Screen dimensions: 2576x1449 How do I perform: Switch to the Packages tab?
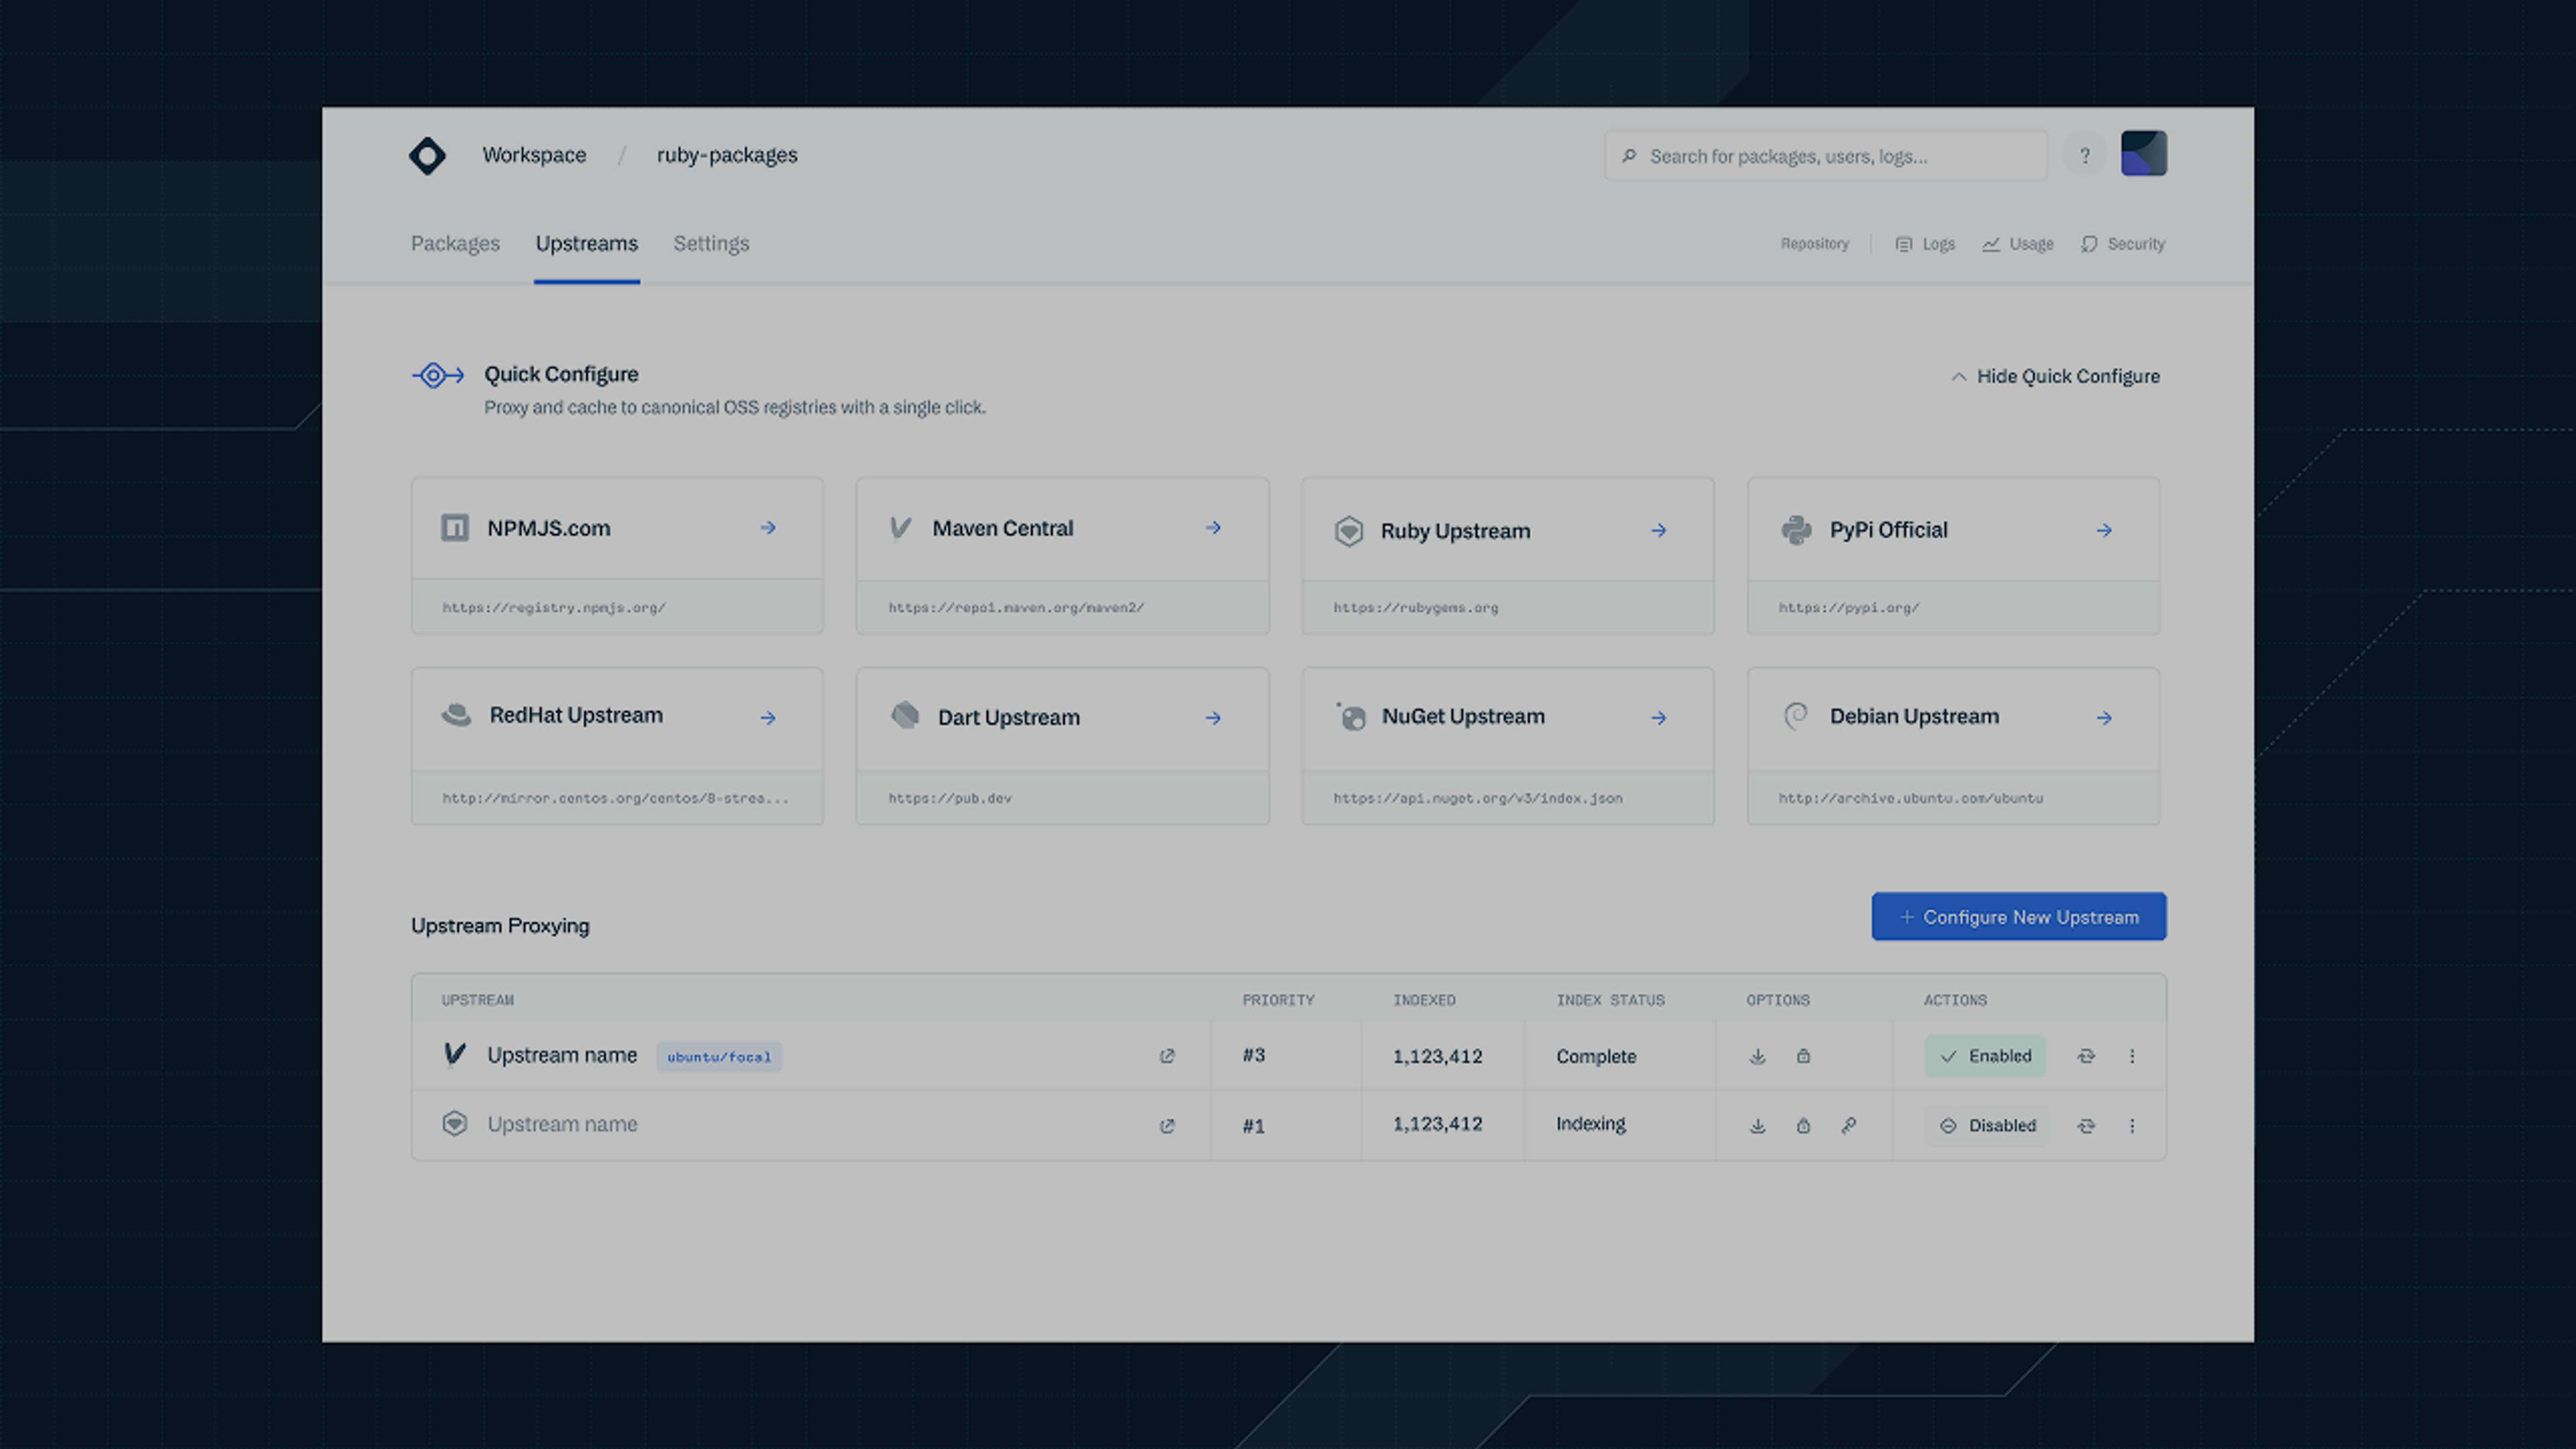455,244
